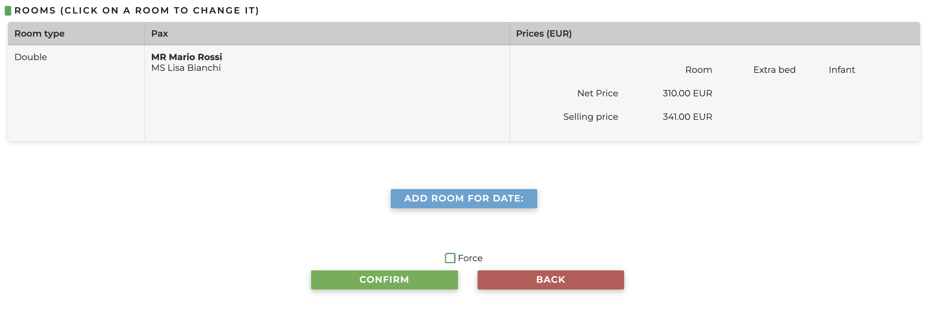Click the Room type column header
This screenshot has width=936, height=309.
click(39, 33)
